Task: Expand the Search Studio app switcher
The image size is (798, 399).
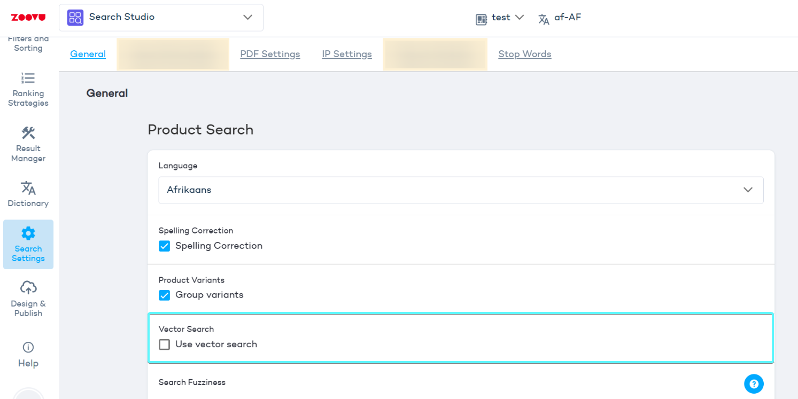Action: coord(247,17)
